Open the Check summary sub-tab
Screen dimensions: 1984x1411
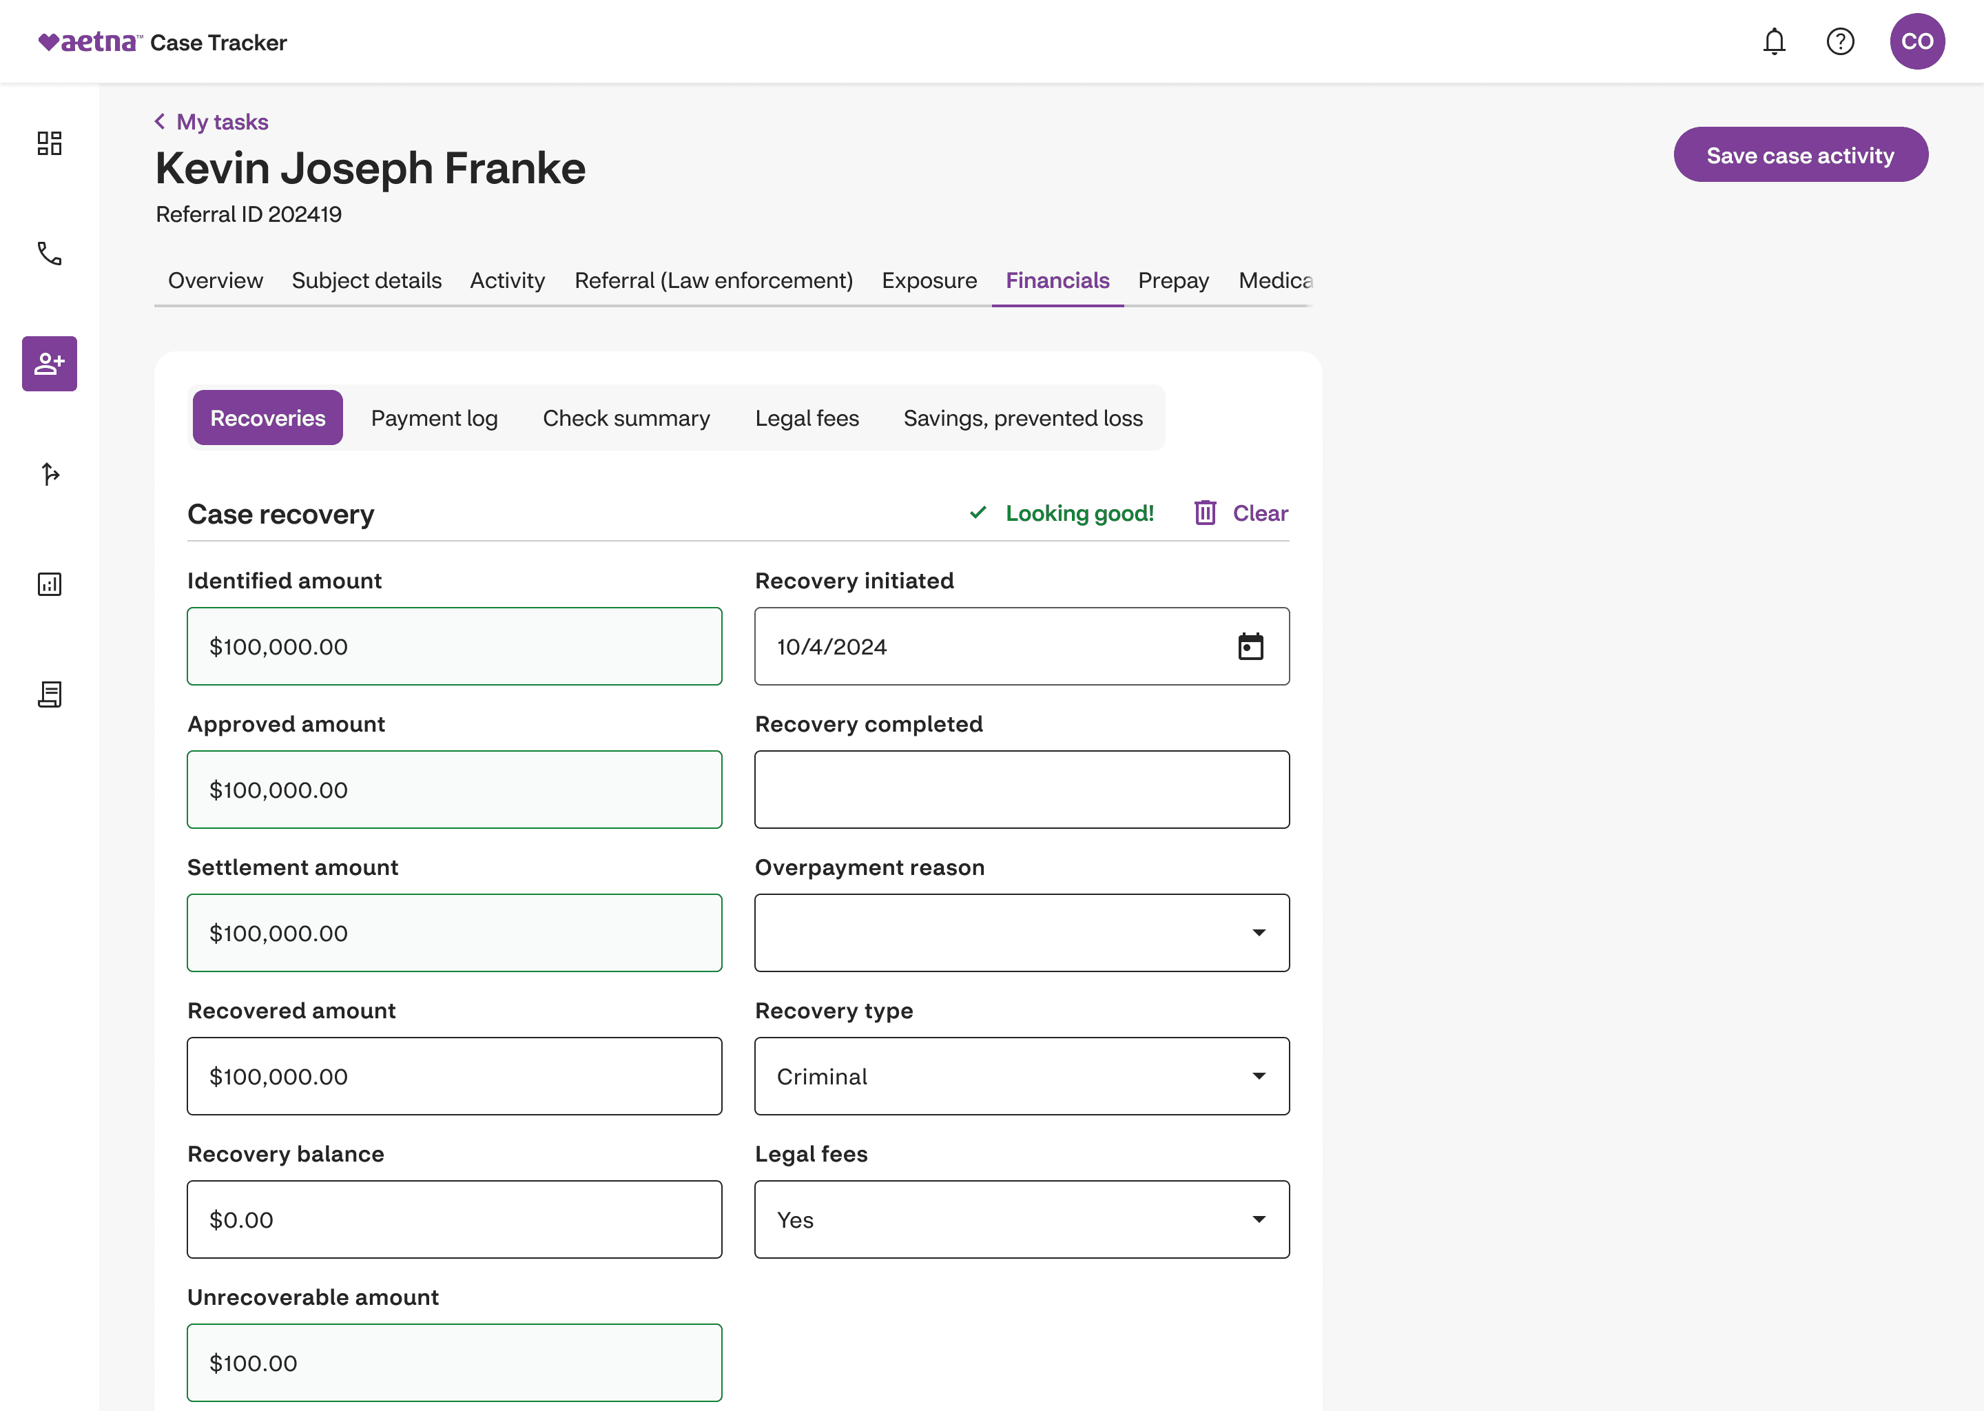coord(626,418)
